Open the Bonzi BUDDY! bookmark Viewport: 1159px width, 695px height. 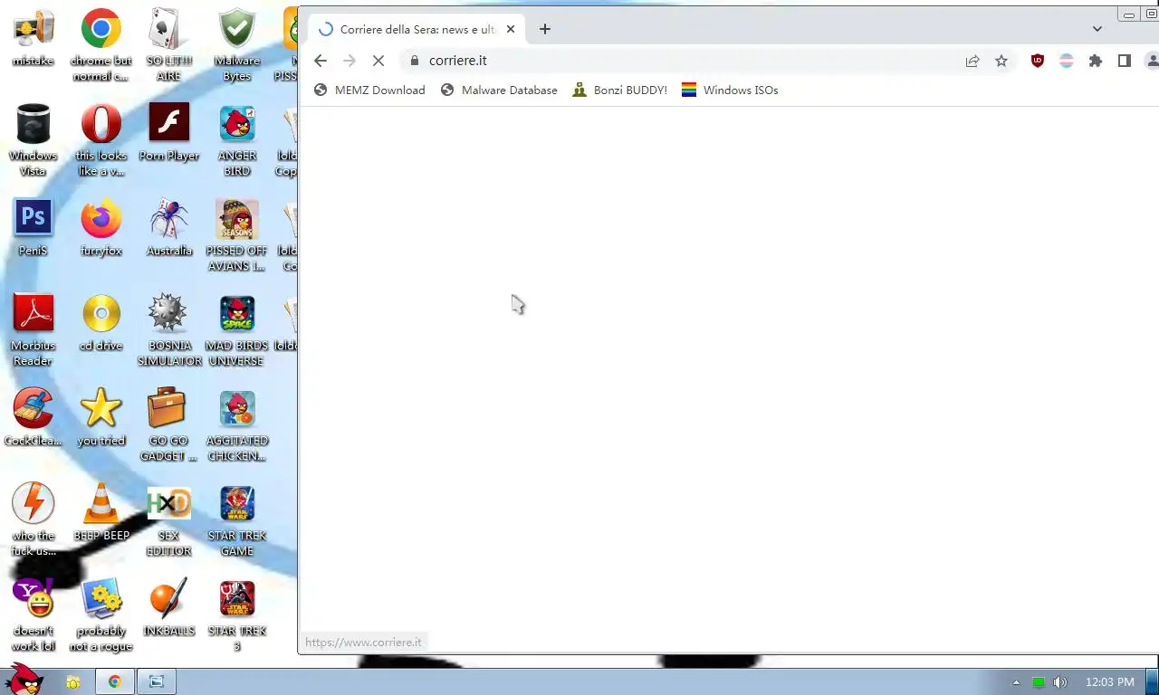click(620, 90)
